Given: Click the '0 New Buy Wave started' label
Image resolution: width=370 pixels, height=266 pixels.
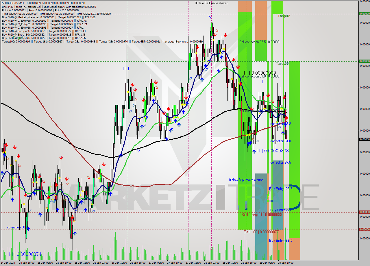Looking at the screenshot, I should coord(246,180).
